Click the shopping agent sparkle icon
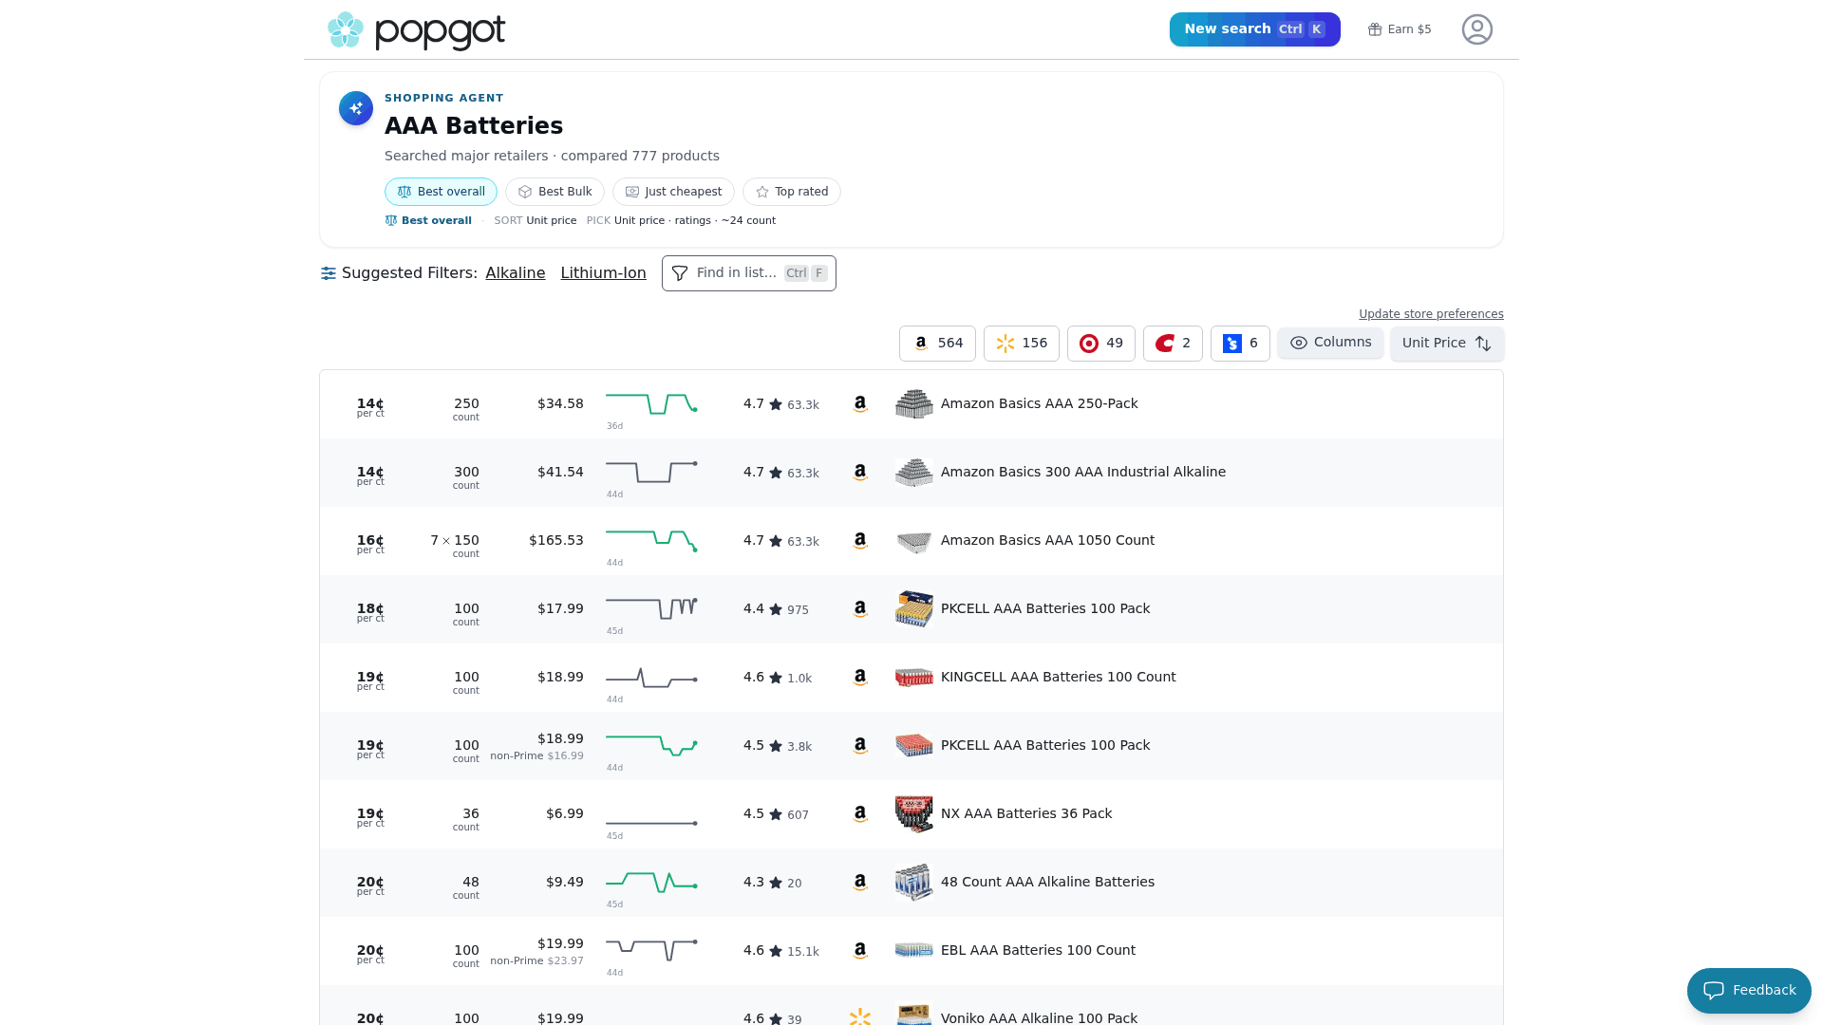 coord(356,108)
